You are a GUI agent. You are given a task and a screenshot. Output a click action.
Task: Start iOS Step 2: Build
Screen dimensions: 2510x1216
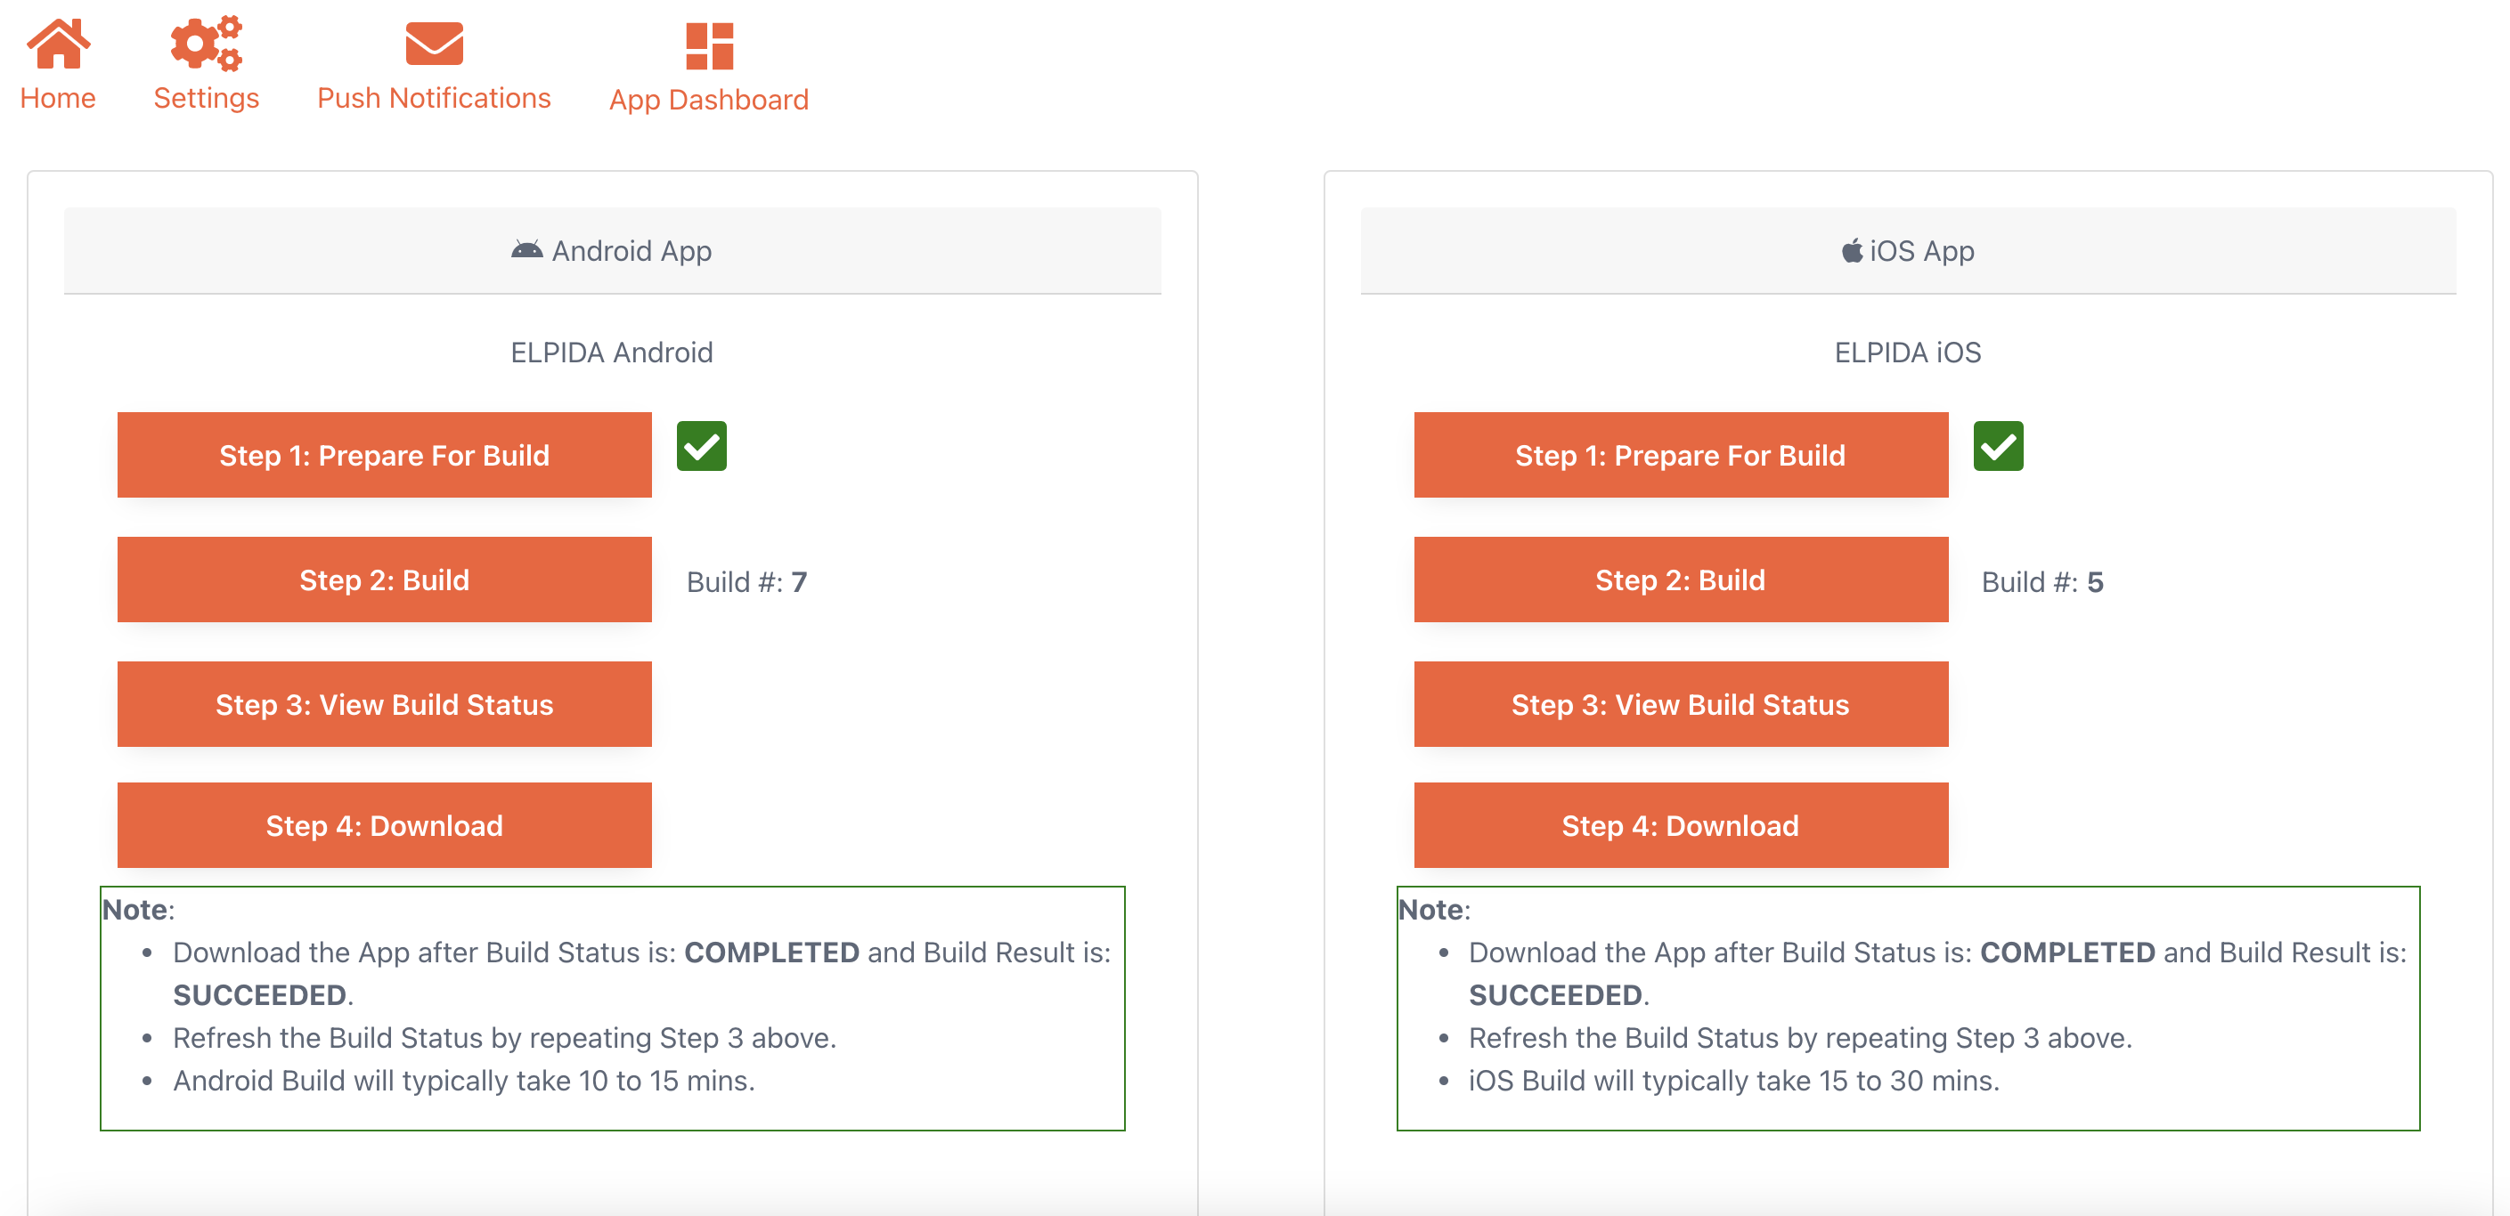(x=1680, y=580)
